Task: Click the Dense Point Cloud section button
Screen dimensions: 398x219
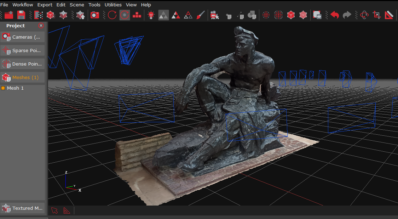Action: [23, 64]
